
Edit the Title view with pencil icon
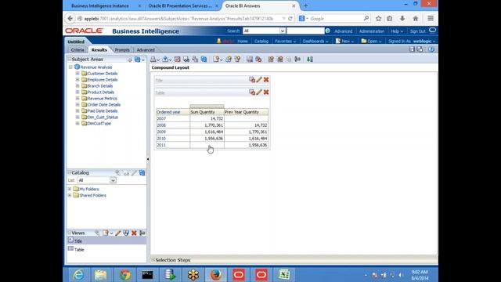click(x=259, y=80)
